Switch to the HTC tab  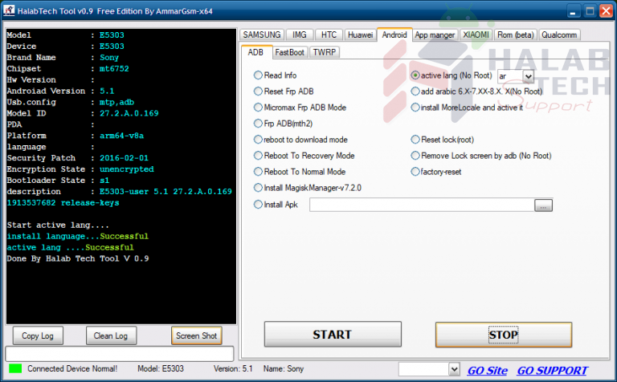click(329, 35)
